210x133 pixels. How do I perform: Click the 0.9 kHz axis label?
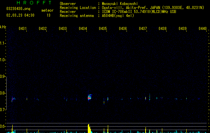coord(3,76)
